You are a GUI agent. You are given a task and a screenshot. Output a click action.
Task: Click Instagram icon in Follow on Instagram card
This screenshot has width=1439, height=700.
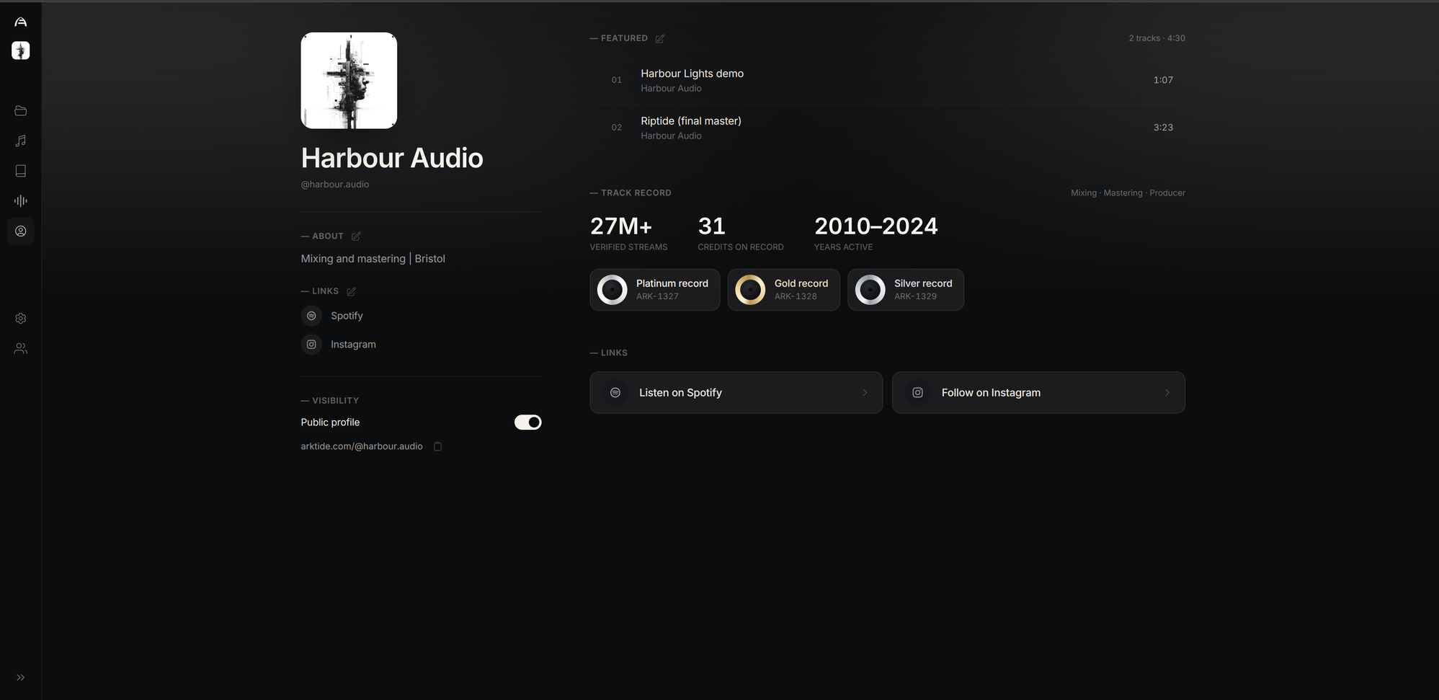(x=918, y=393)
